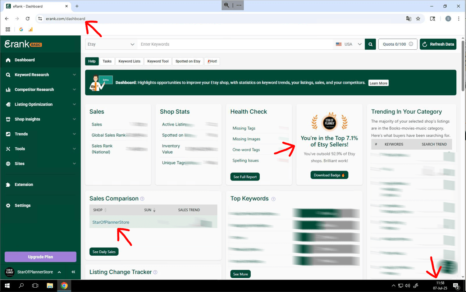466x292 pixels.
Task: Click the Enter Keywords search field
Action: pos(235,44)
